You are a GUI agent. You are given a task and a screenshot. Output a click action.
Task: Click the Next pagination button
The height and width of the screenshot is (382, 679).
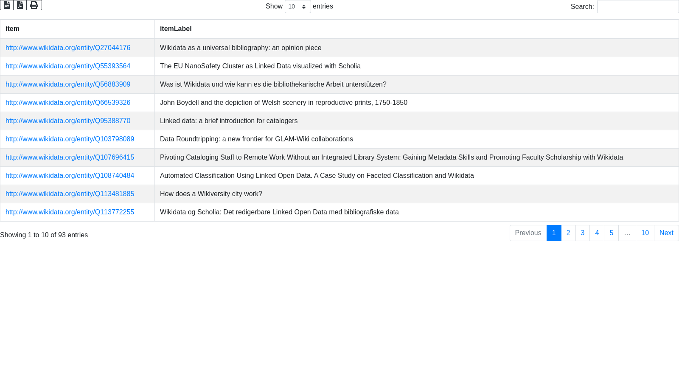[x=666, y=233]
